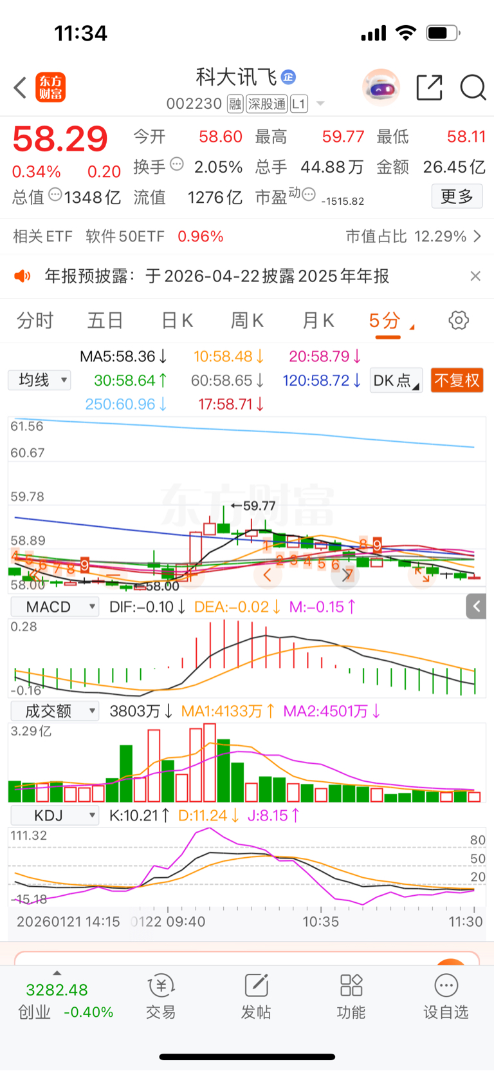Tap the right arrow chart navigation button
This screenshot has width=494, height=1071.
[346, 574]
